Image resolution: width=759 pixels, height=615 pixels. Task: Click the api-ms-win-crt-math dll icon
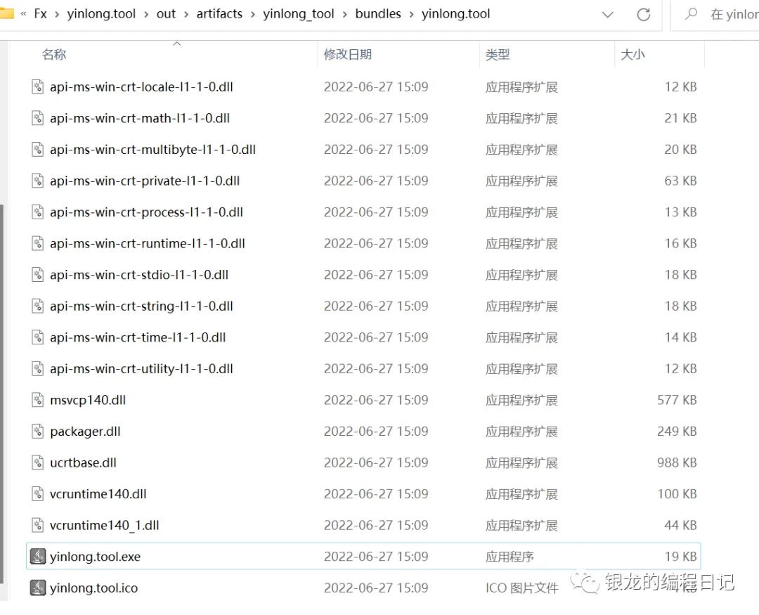tap(37, 118)
